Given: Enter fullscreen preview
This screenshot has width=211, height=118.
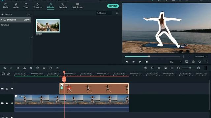Looking at the screenshot, I should [x=206, y=62].
